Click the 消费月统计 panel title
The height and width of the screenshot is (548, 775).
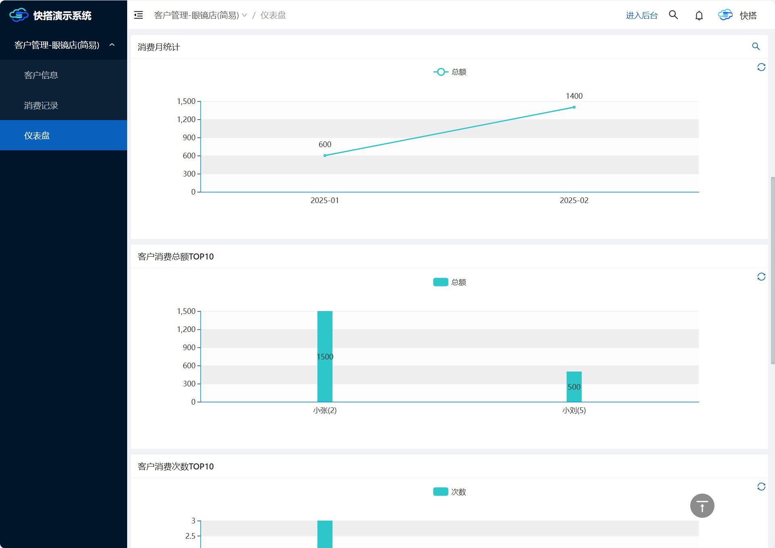click(x=159, y=47)
